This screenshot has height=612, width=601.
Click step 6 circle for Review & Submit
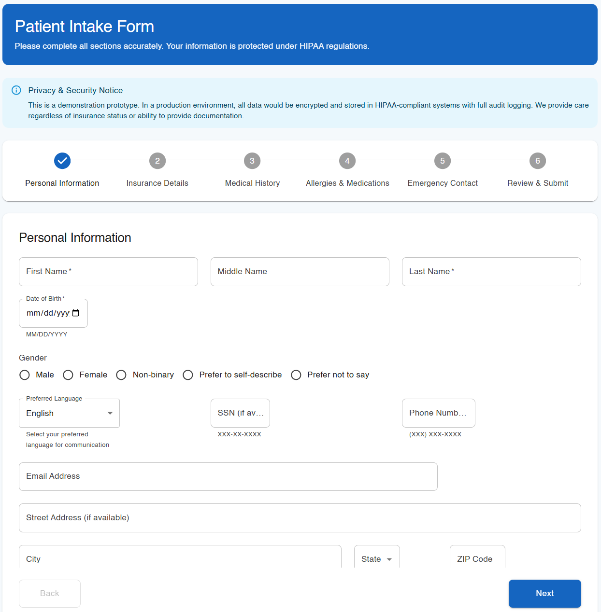point(537,161)
